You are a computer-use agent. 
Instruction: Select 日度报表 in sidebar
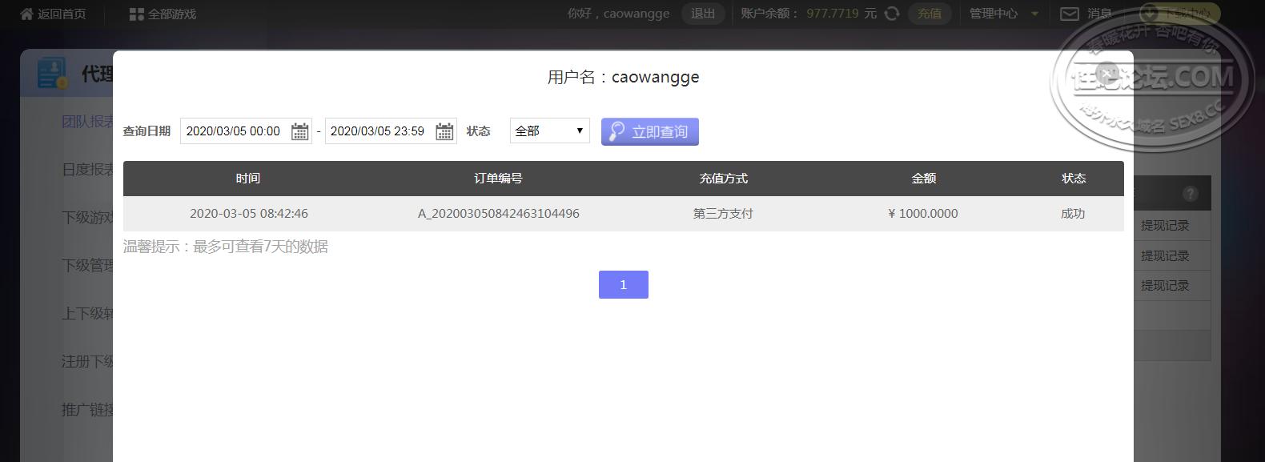point(88,170)
